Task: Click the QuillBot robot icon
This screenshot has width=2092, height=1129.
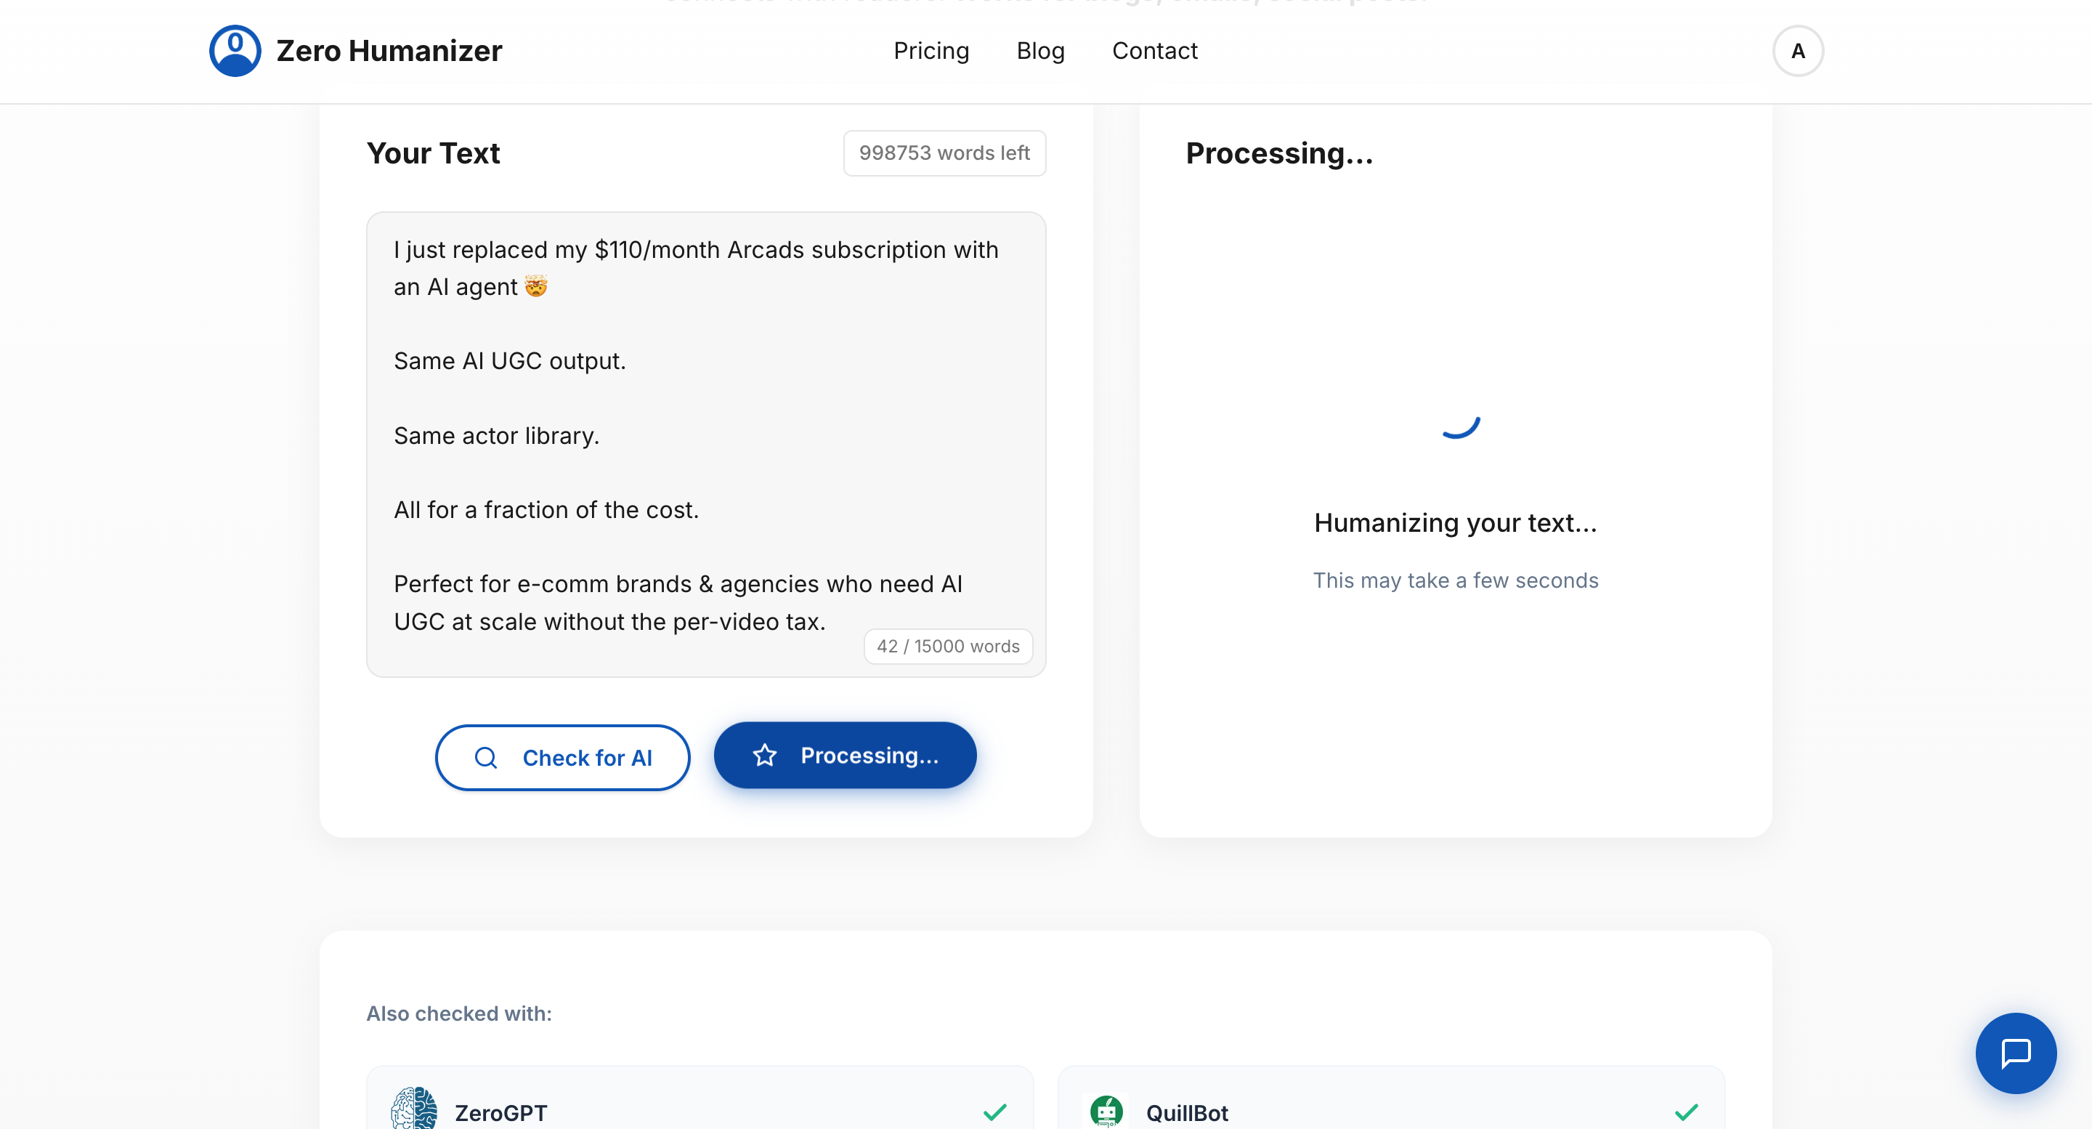Action: [x=1106, y=1110]
